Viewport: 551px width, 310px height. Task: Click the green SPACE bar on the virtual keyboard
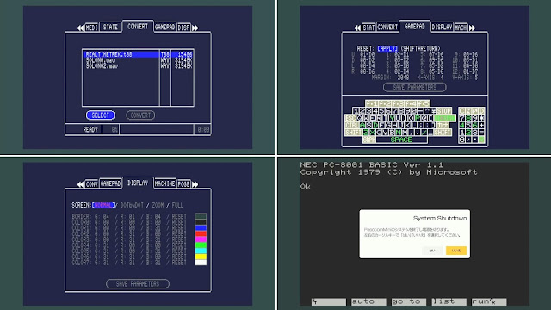point(401,139)
